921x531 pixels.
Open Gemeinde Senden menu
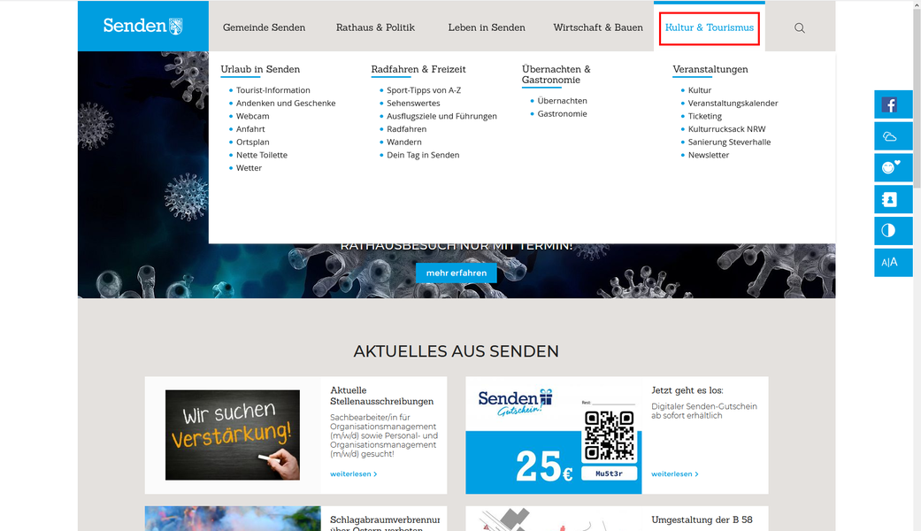[x=264, y=27]
